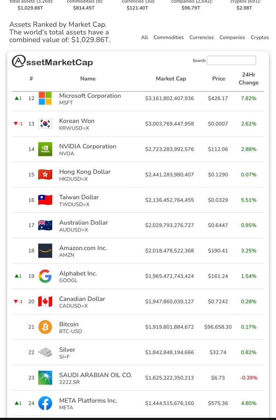Screen dimensions: 276x420
Task: Sort by the 24Hr Change column header
Action: coord(248,79)
